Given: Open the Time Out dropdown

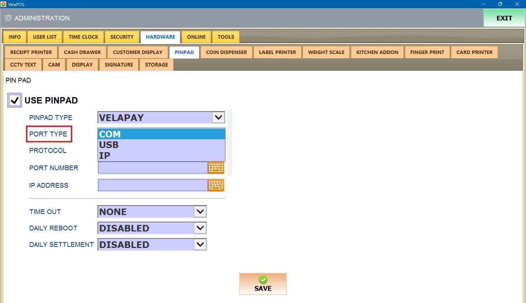Looking at the screenshot, I should [x=200, y=212].
